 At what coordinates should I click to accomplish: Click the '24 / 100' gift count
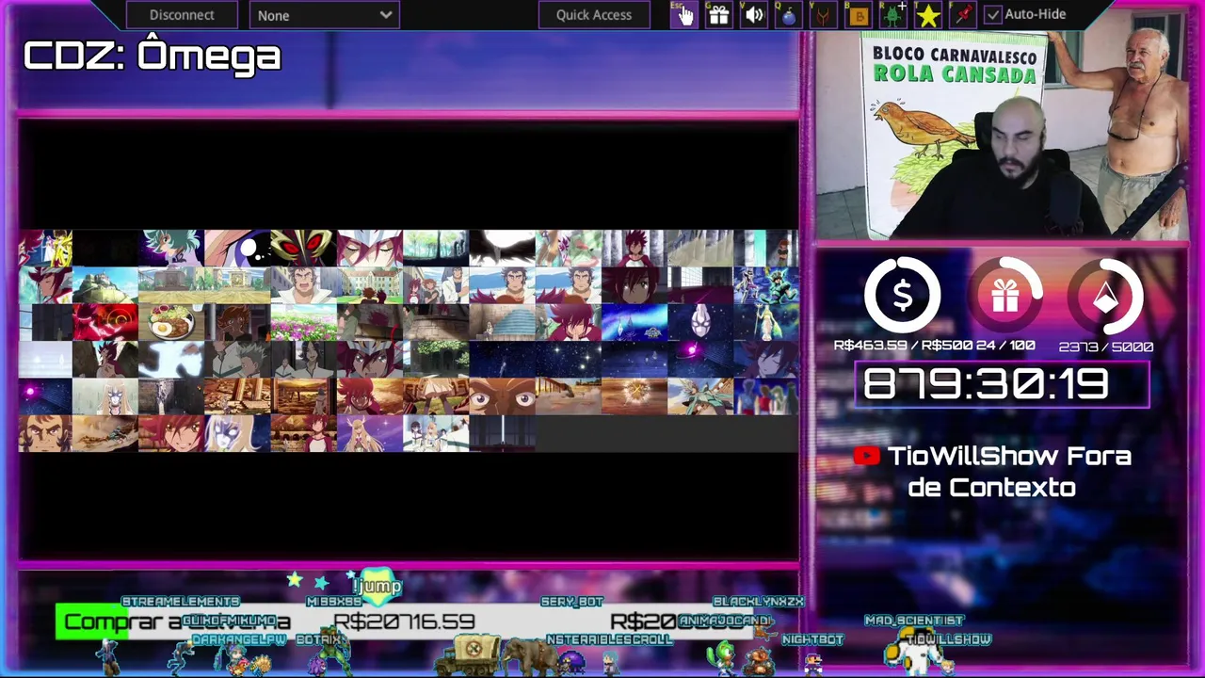click(x=1005, y=346)
